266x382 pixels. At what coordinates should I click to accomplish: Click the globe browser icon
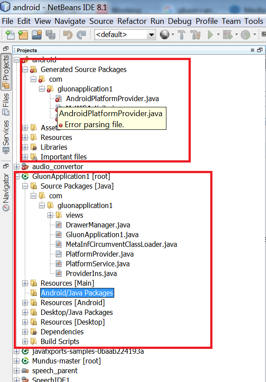click(x=165, y=35)
